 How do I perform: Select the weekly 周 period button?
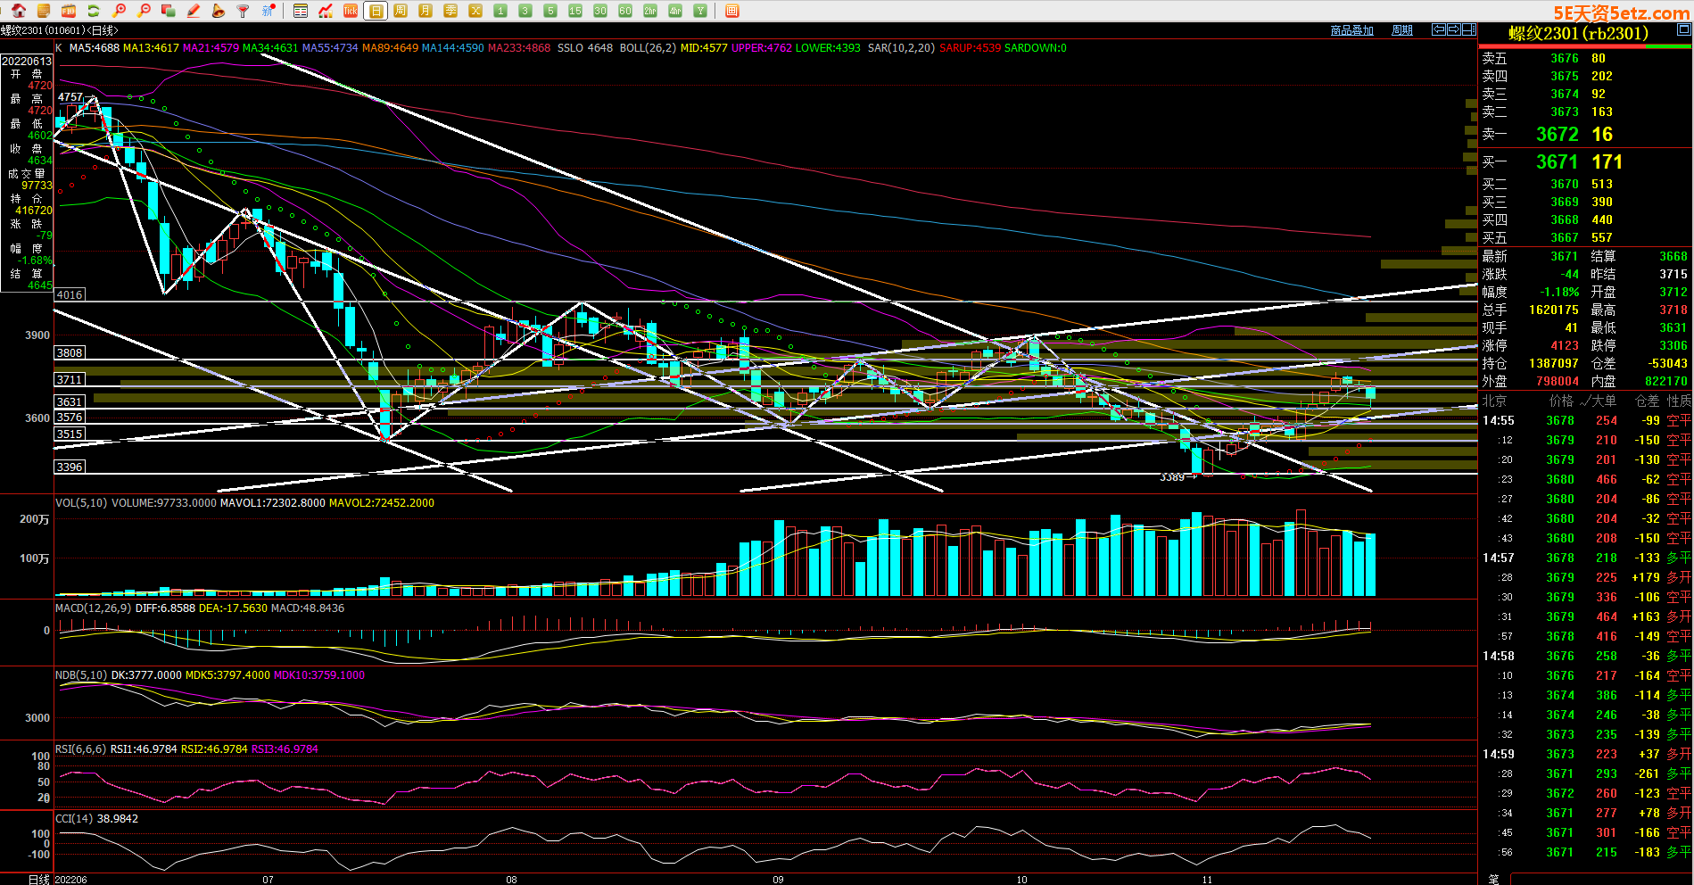(401, 11)
